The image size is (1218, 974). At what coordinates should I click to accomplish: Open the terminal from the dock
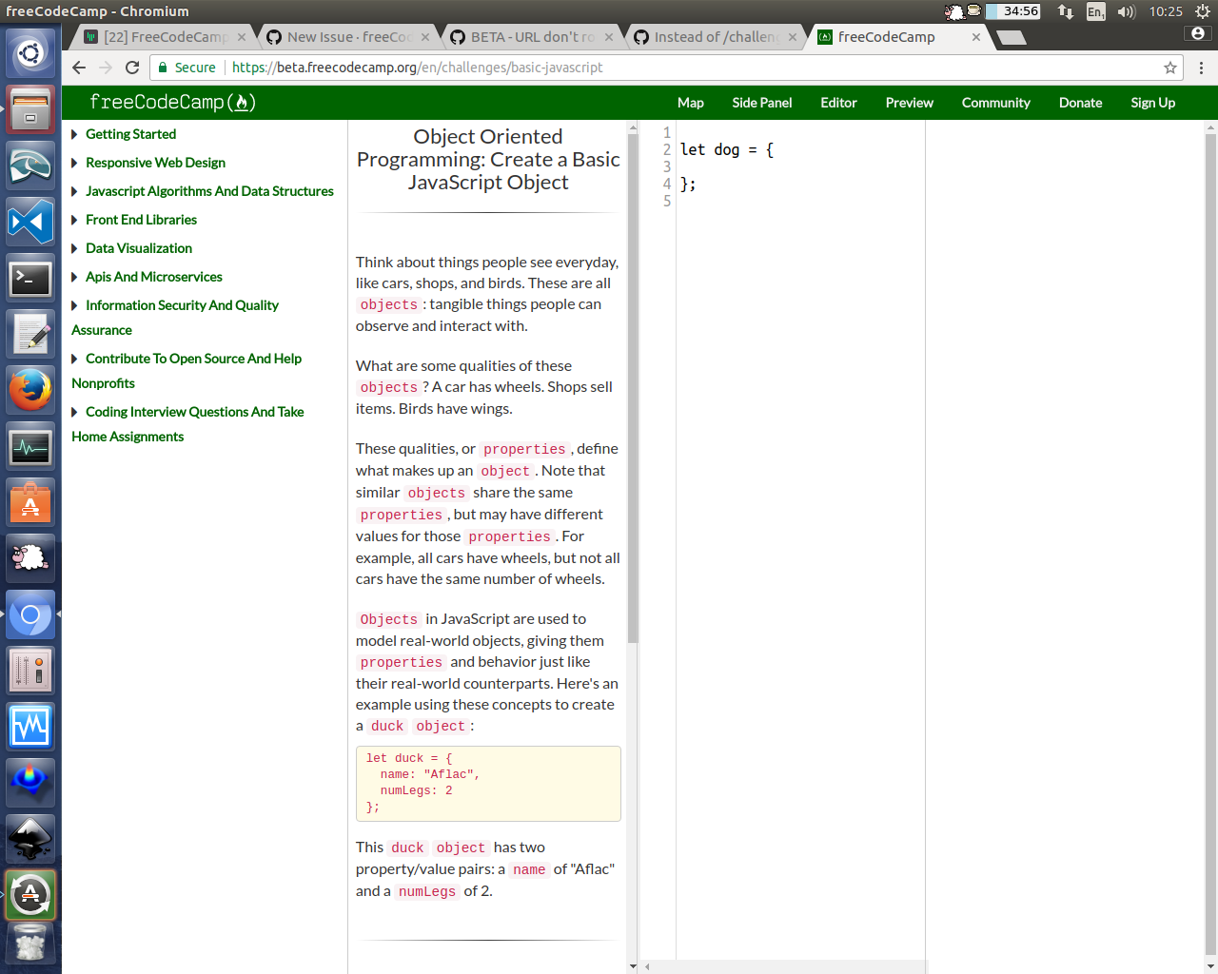pyautogui.click(x=30, y=277)
